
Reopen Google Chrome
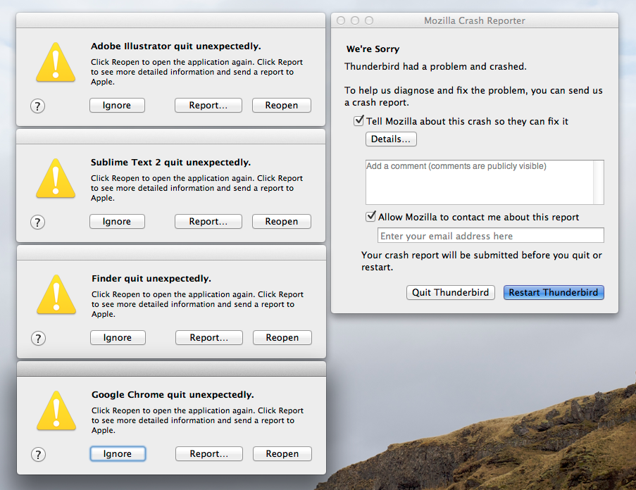282,454
